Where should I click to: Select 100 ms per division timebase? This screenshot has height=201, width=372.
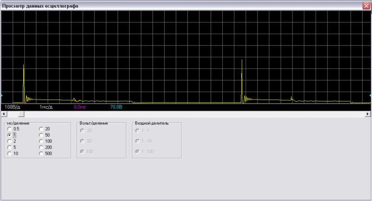point(41,141)
